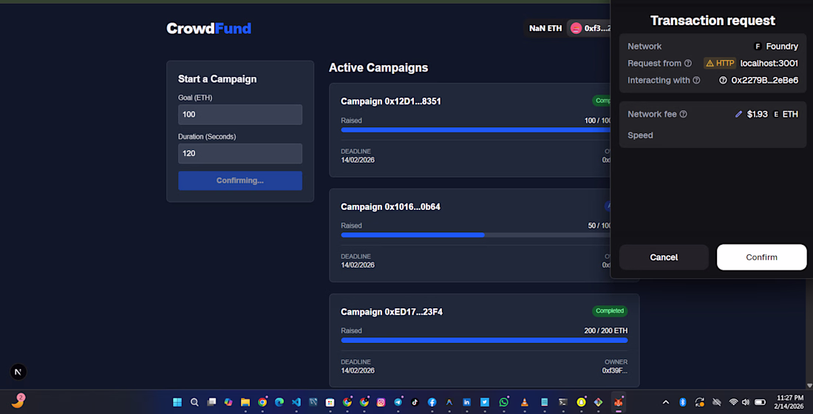Click the pink wallet avatar icon
The height and width of the screenshot is (414, 813).
[x=576, y=29]
